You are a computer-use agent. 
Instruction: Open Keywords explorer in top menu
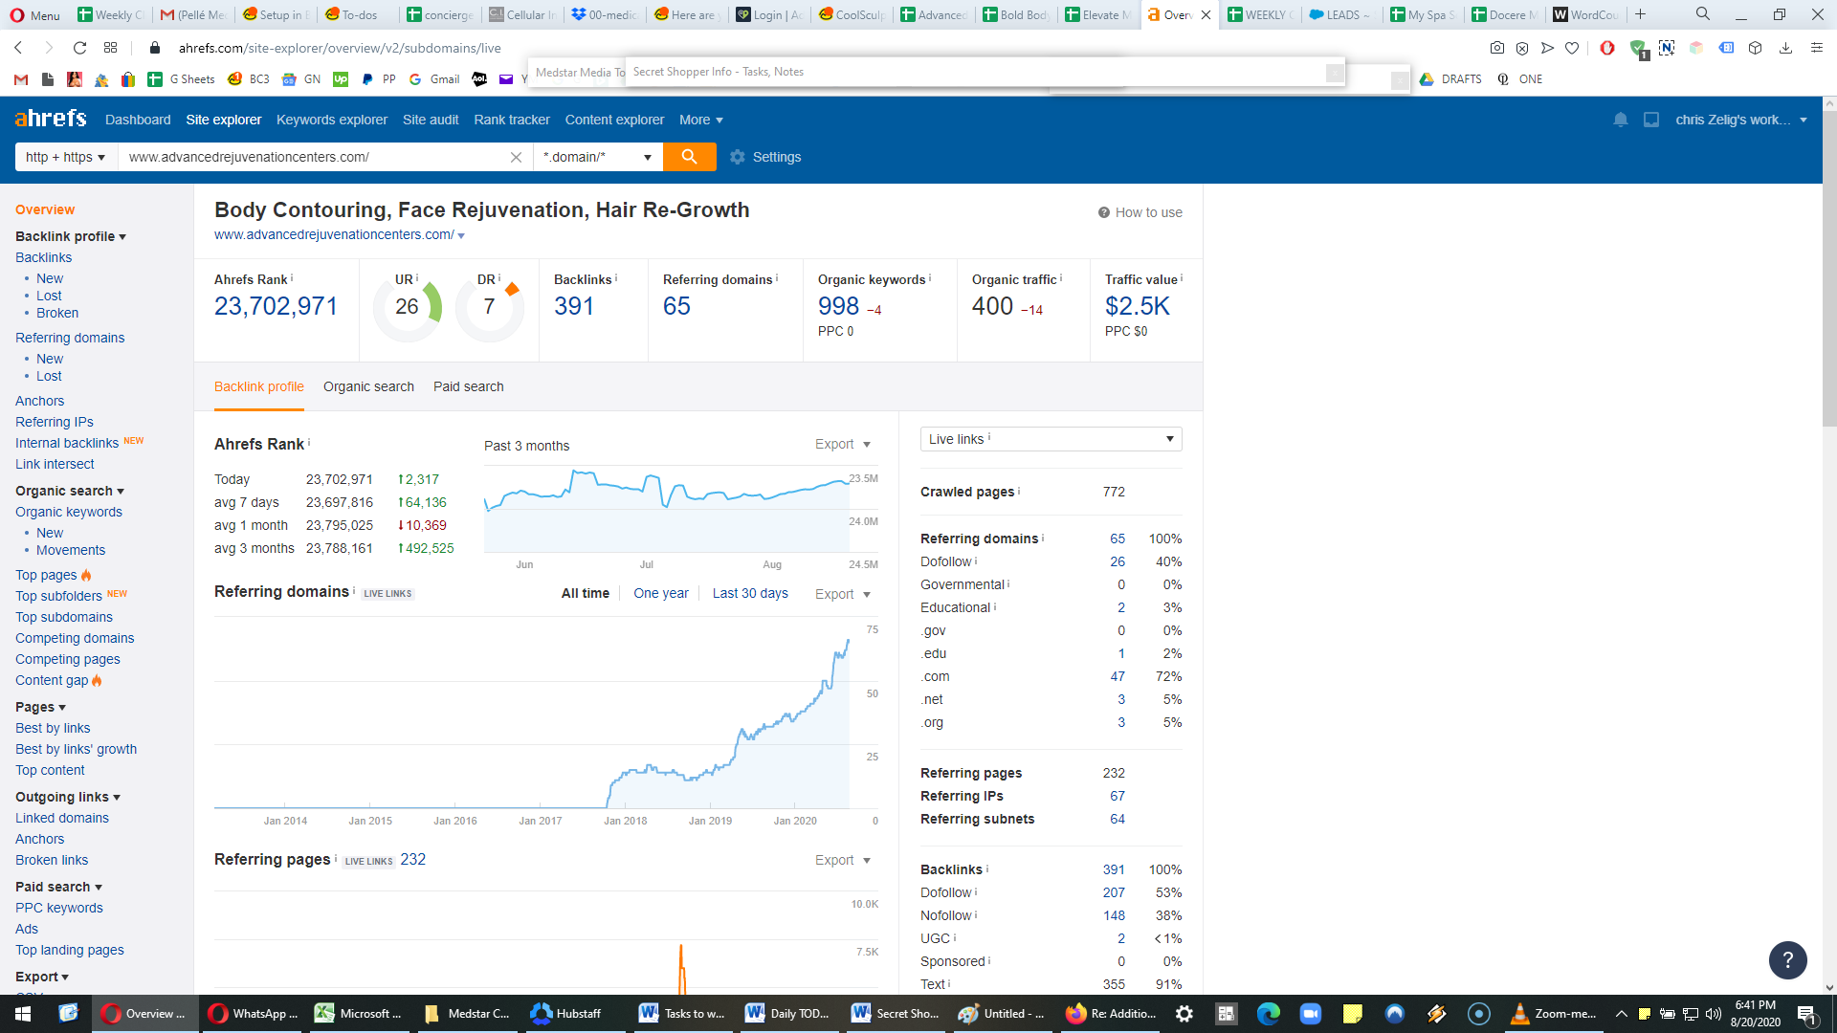[332, 120]
